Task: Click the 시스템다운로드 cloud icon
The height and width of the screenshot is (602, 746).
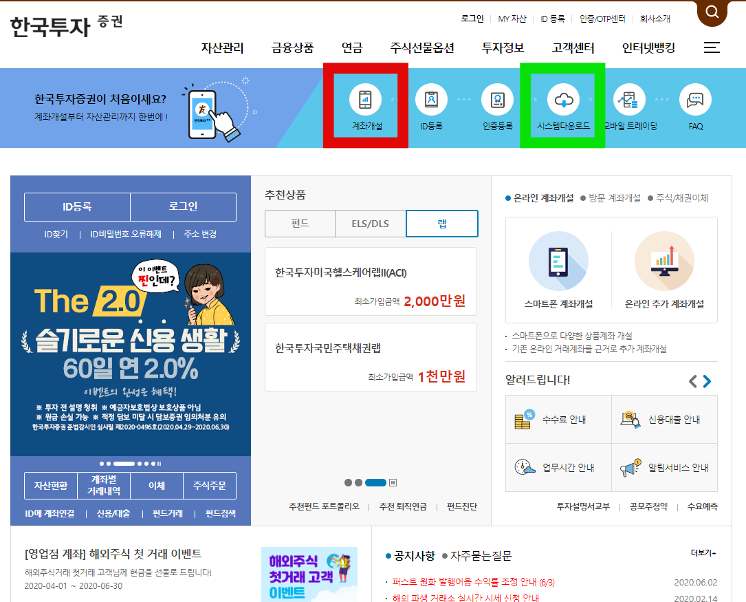Action: point(563,100)
